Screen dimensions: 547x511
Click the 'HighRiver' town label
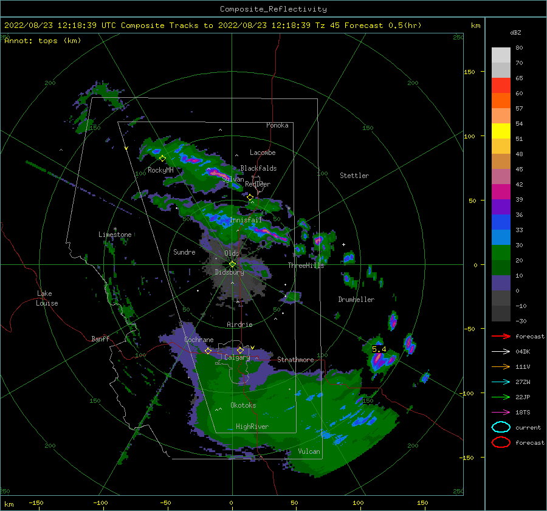point(252,427)
